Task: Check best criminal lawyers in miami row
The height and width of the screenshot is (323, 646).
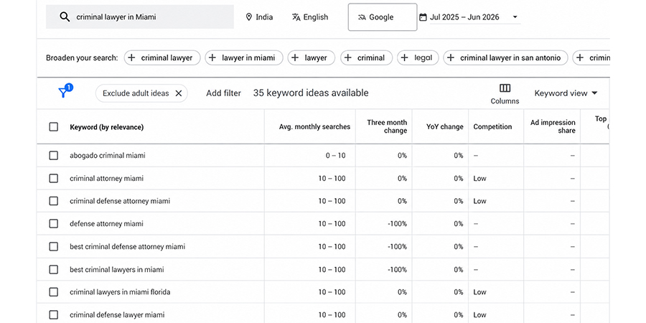Action: (54, 269)
